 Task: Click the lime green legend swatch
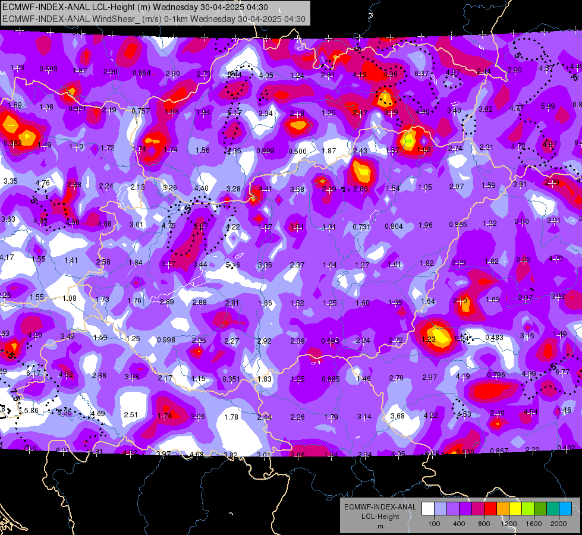point(528,509)
